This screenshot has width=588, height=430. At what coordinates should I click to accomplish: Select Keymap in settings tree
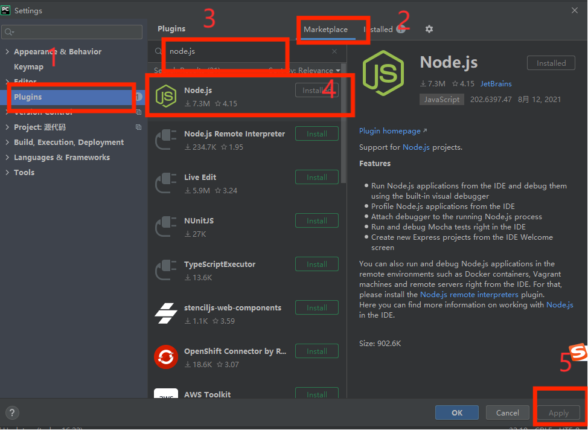tap(28, 67)
